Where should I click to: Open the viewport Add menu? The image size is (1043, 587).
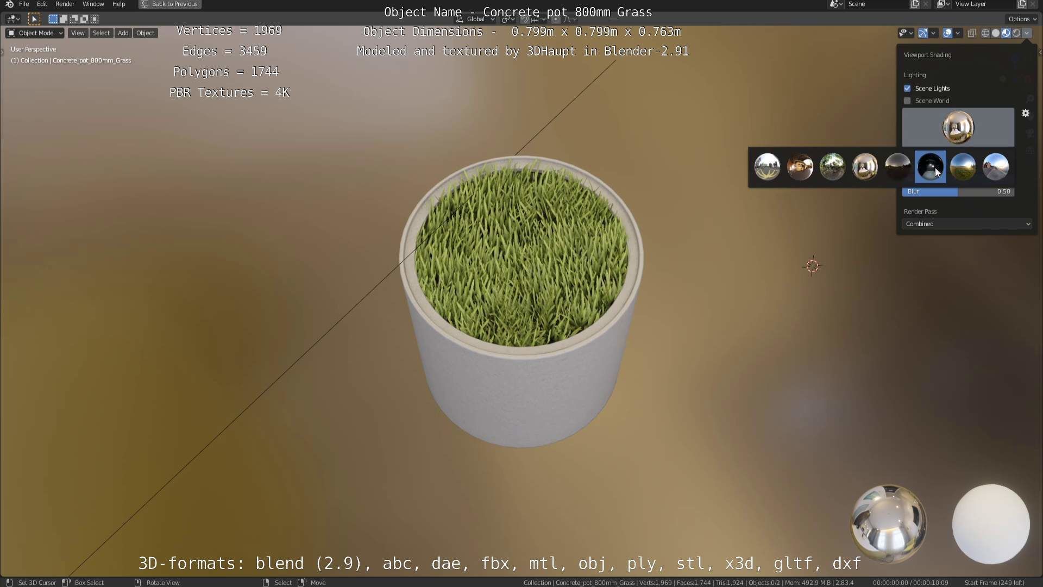(x=123, y=33)
